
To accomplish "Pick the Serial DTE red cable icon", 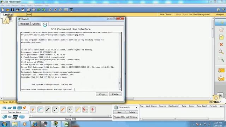I will click(x=93, y=110).
